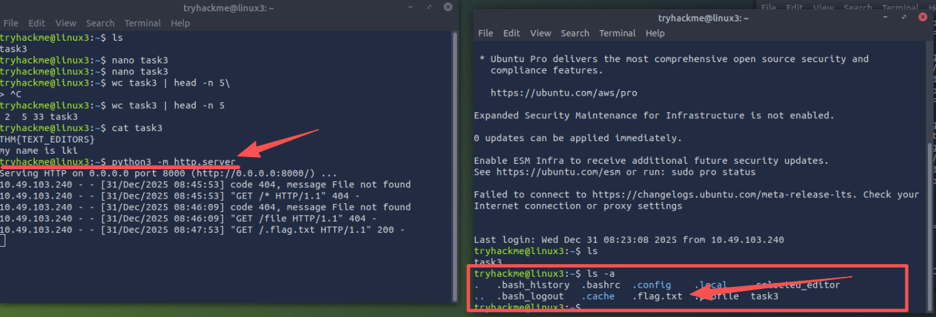Open View menu in right front terminal
Viewport: 936px width, 317px height.
pyautogui.click(x=541, y=33)
